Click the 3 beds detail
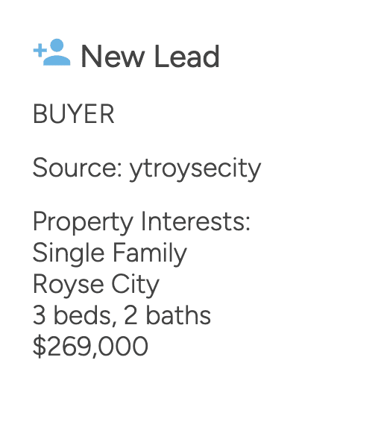The width and height of the screenshot is (387, 442). click(75, 315)
